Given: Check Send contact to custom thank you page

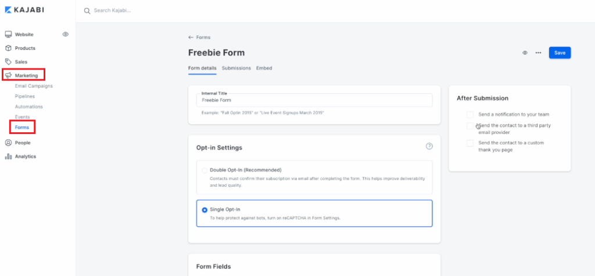Looking at the screenshot, I should pyautogui.click(x=470, y=143).
